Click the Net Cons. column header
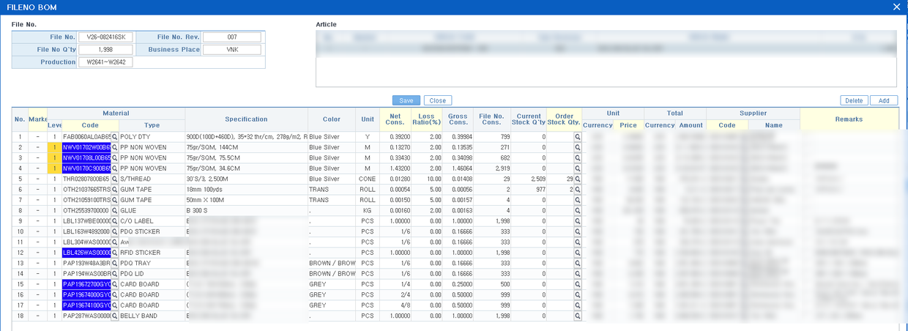Screen dimensions: 908x331 (x=395, y=119)
